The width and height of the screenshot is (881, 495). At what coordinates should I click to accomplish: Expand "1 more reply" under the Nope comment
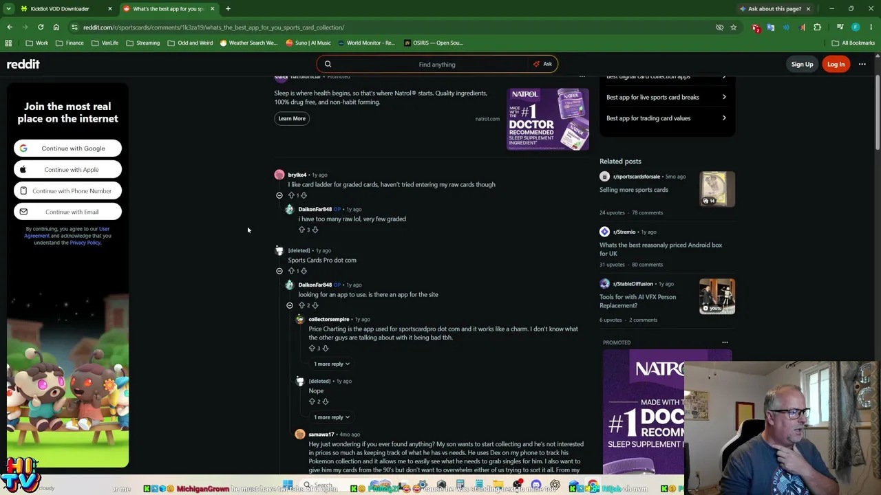coord(332,417)
